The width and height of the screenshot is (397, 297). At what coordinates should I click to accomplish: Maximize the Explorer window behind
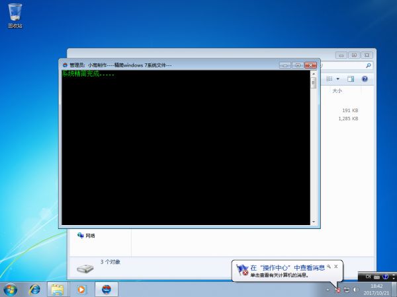(x=354, y=55)
